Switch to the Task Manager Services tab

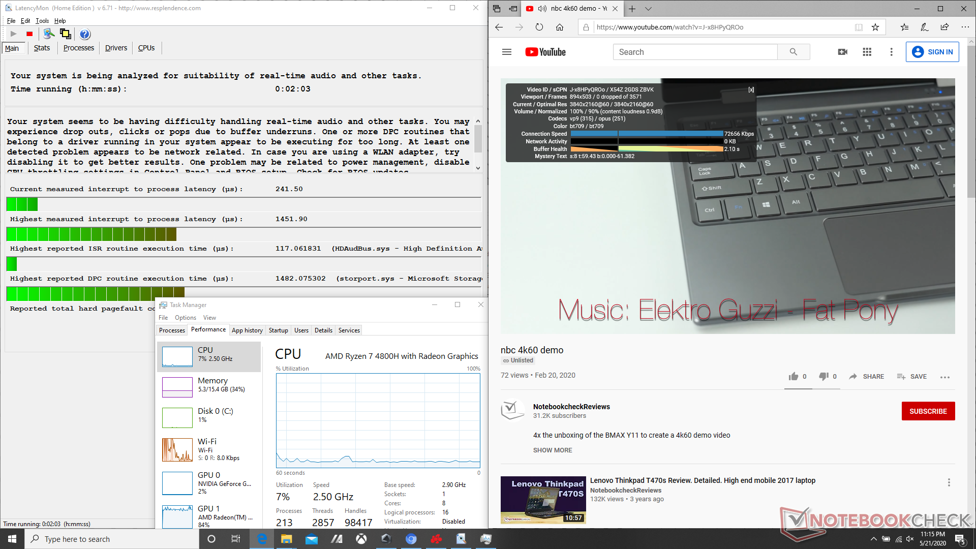pos(349,330)
